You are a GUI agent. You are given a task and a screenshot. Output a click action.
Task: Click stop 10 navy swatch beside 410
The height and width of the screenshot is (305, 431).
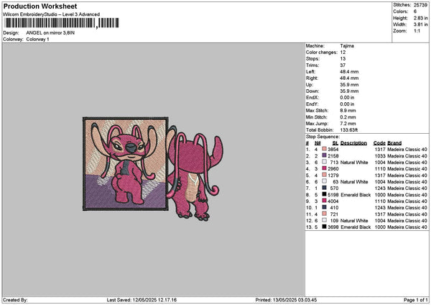click(325, 207)
